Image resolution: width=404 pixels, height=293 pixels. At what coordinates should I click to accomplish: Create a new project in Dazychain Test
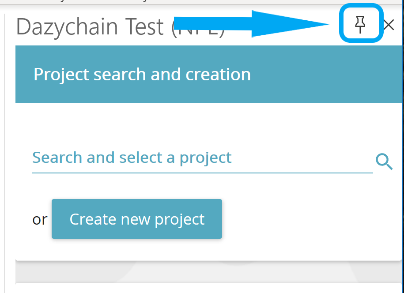(136, 219)
